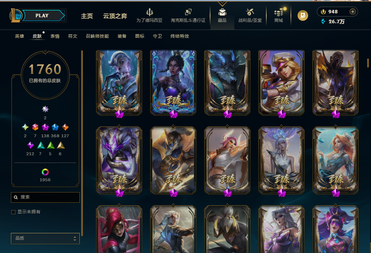Click the plus icon to add RP
371x253 pixels.
[x=352, y=12]
